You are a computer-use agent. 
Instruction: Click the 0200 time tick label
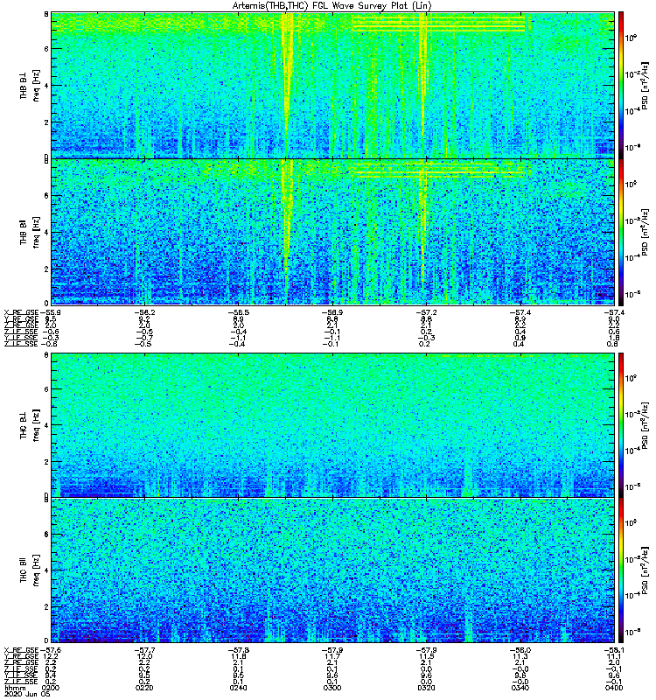pyautogui.click(x=50, y=688)
